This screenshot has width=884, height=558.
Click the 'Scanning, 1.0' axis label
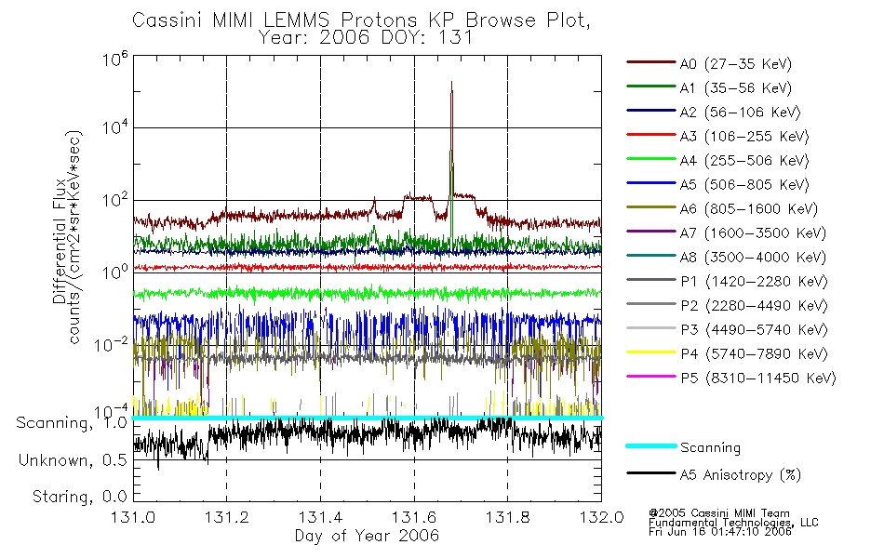pyautogui.click(x=72, y=423)
